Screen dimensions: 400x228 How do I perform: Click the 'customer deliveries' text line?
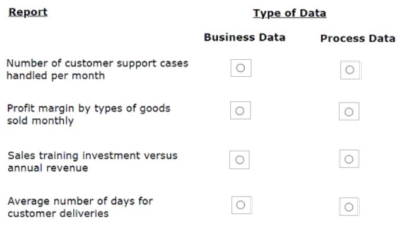58,214
